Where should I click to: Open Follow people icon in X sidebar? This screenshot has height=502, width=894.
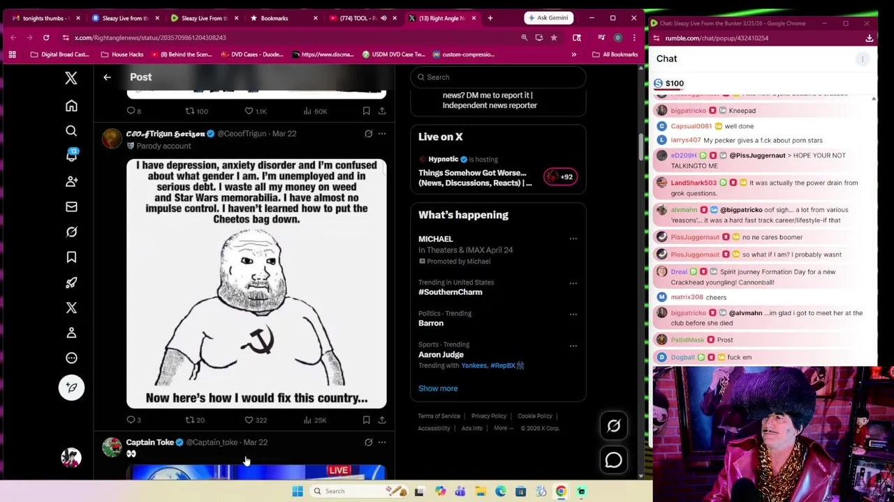(71, 181)
